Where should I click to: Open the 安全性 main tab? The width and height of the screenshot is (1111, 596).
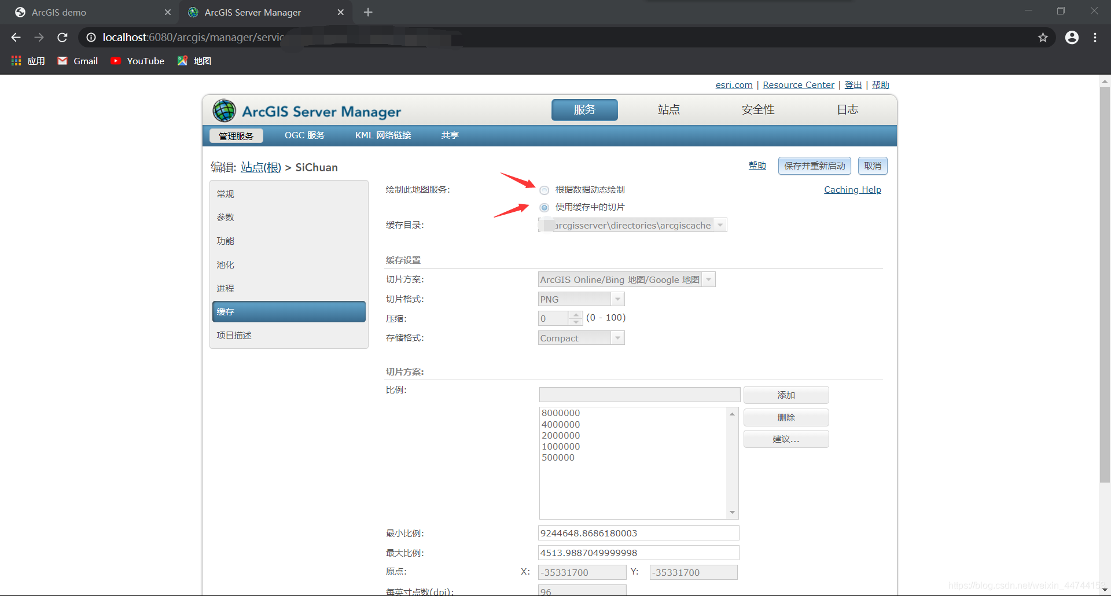[758, 110]
